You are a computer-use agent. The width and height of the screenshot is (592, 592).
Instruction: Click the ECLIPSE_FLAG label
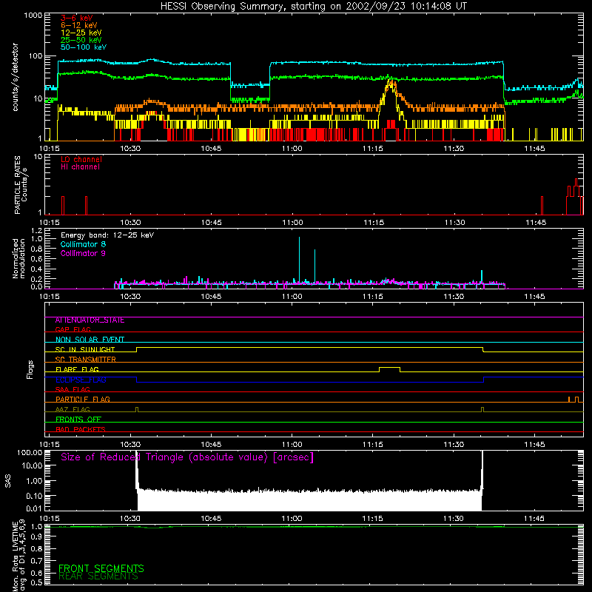(81, 380)
